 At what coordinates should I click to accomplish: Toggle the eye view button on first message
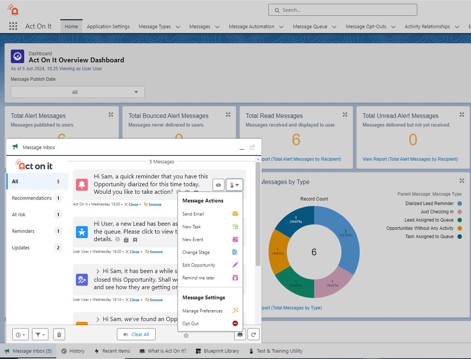coord(218,185)
